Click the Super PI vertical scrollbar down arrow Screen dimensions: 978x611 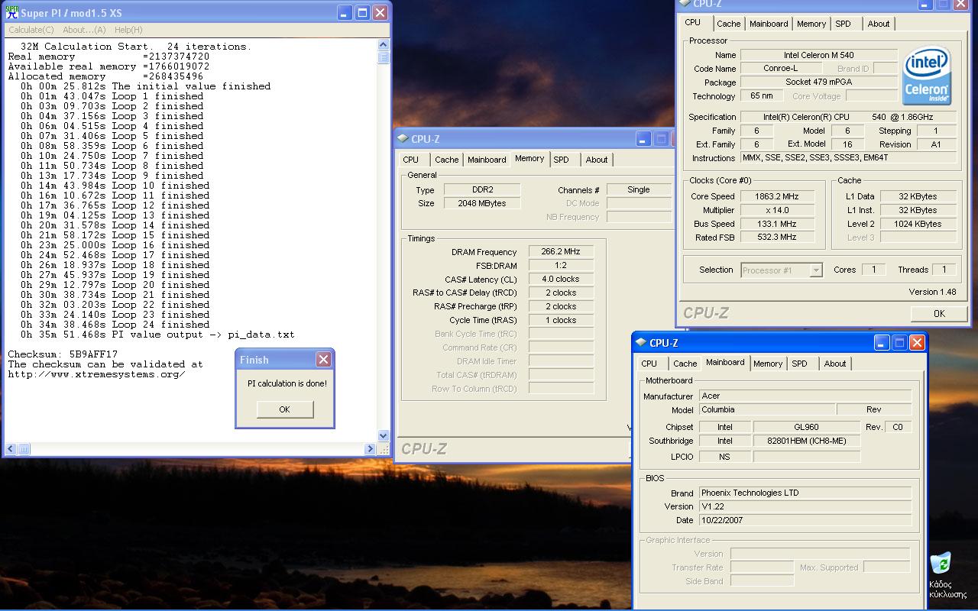pos(384,436)
